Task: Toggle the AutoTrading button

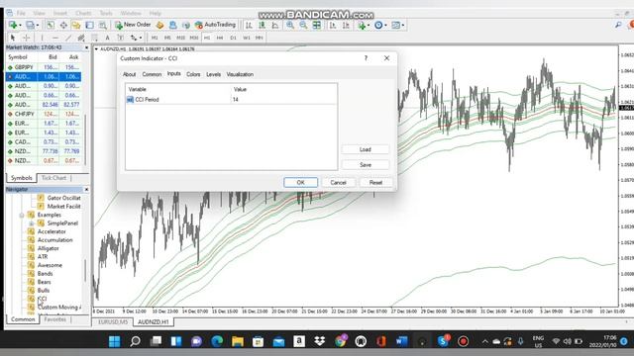Action: coord(215,25)
